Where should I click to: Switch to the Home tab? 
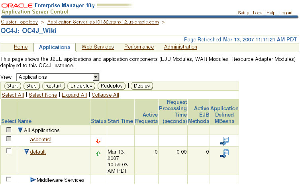(21, 47)
